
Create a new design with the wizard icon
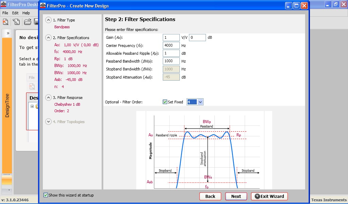click(5, 21)
